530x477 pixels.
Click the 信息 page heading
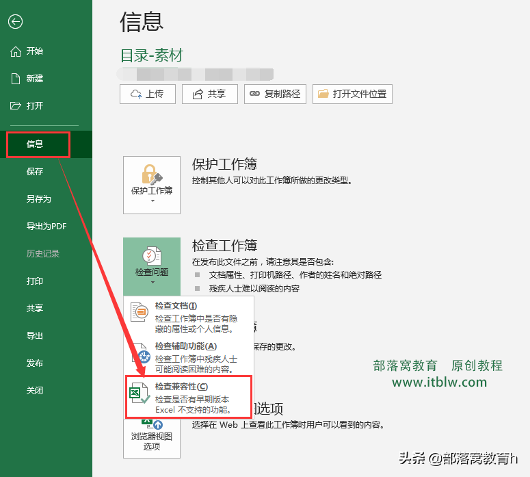tap(142, 22)
